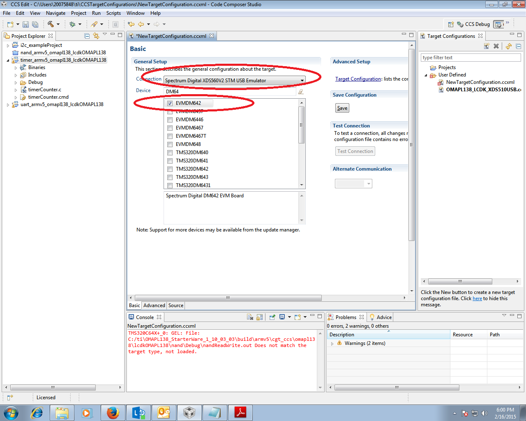Open the Advice tab
This screenshot has height=421, width=526.
381,317
